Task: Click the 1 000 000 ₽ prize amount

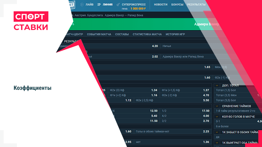Action: [x=138, y=9]
